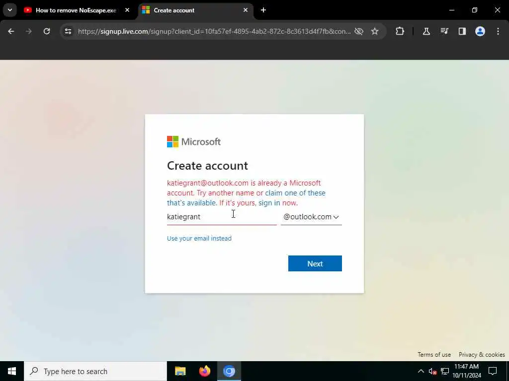The height and width of the screenshot is (381, 509).
Task: Open the Extensions puzzle icon
Action: tap(400, 31)
